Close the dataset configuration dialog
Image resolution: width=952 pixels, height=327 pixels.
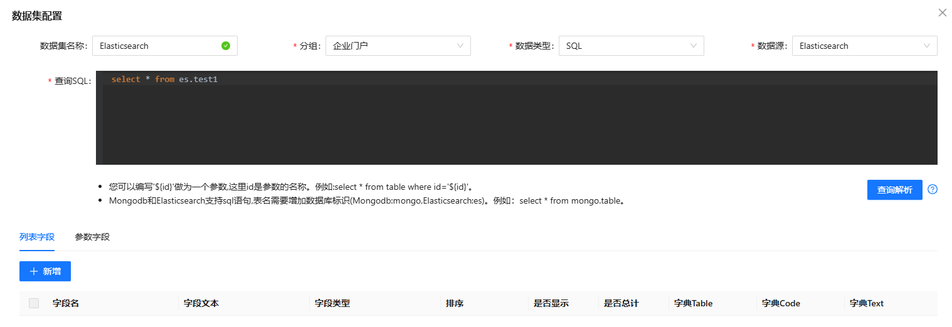pos(942,13)
